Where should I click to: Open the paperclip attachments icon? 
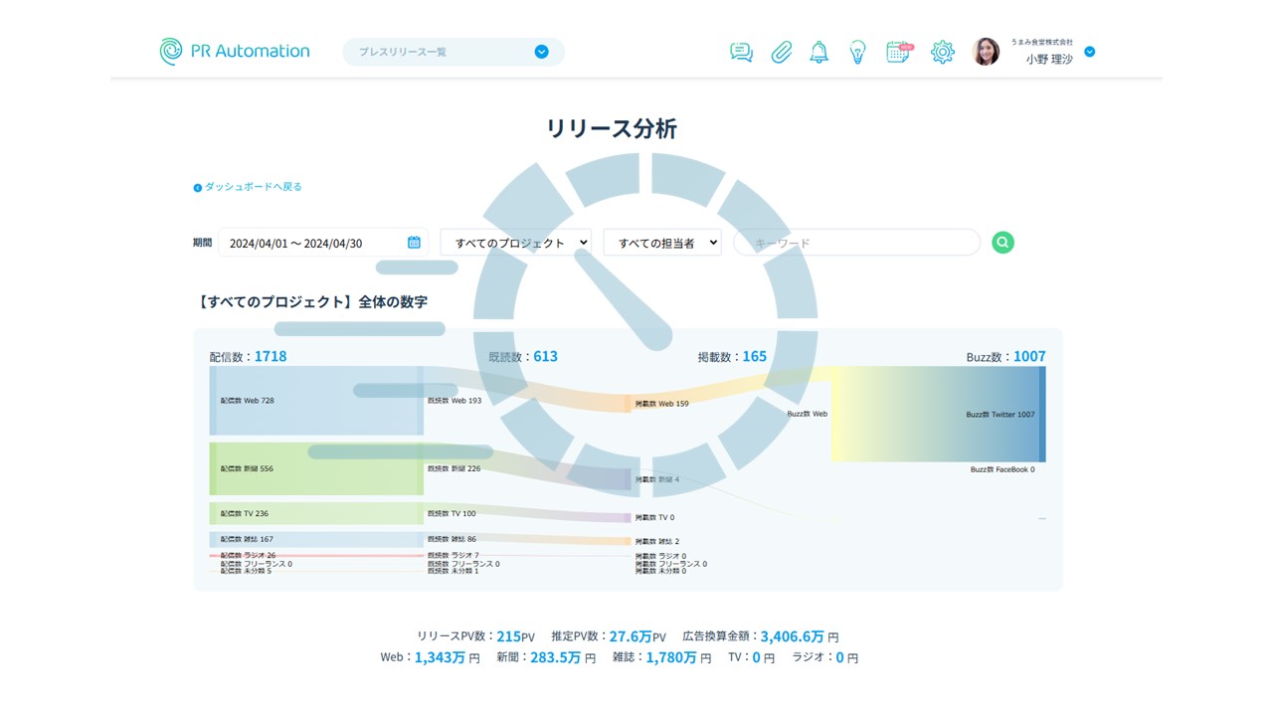click(782, 53)
